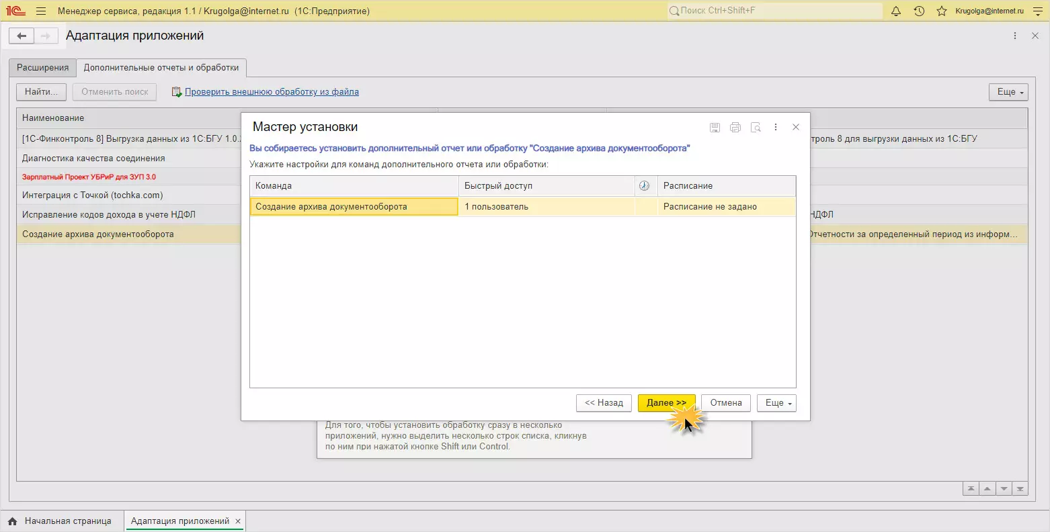Click the 1C logo icon

[15, 11]
